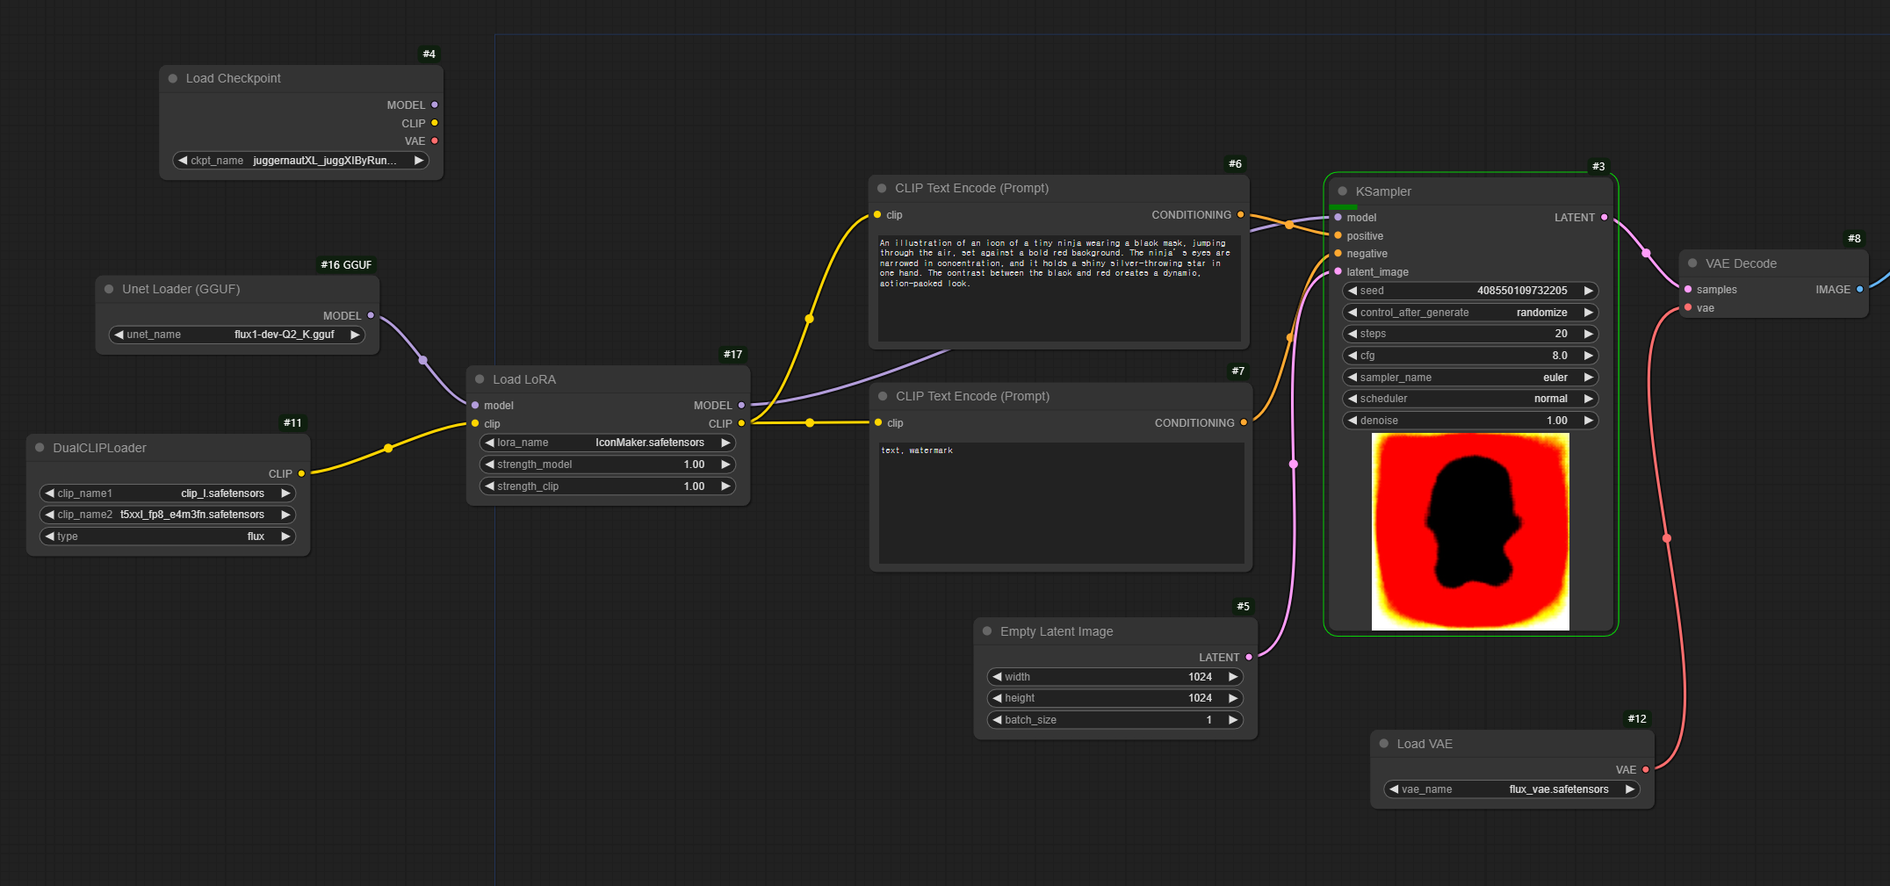
Task: Open the ckpt_name checkpoint selector
Action: point(301,161)
